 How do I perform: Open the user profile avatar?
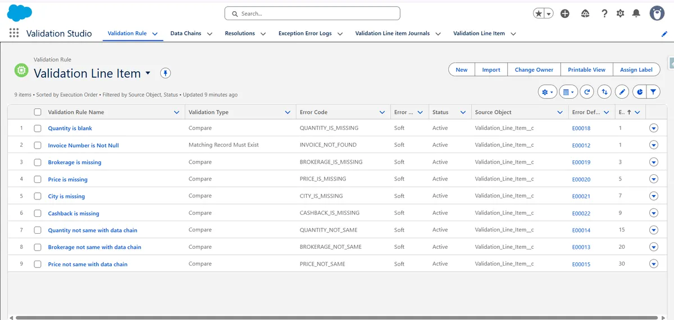[x=657, y=13]
